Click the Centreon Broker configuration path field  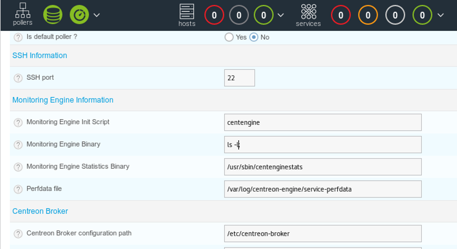coord(322,234)
